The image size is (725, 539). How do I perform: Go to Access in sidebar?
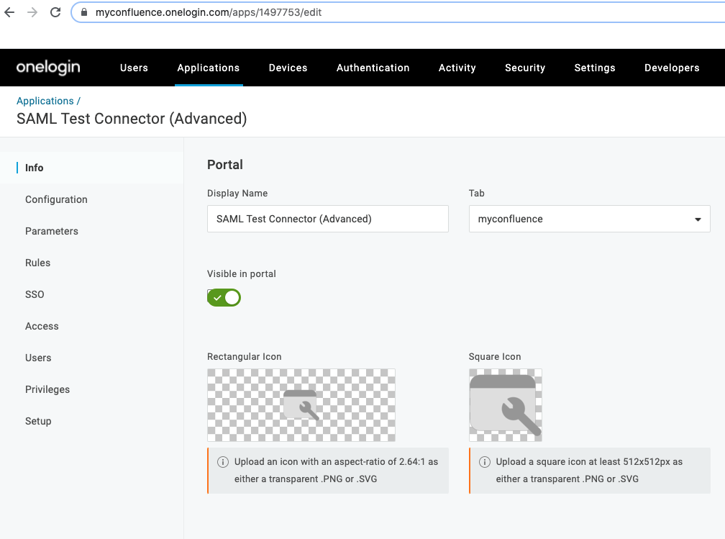point(42,326)
